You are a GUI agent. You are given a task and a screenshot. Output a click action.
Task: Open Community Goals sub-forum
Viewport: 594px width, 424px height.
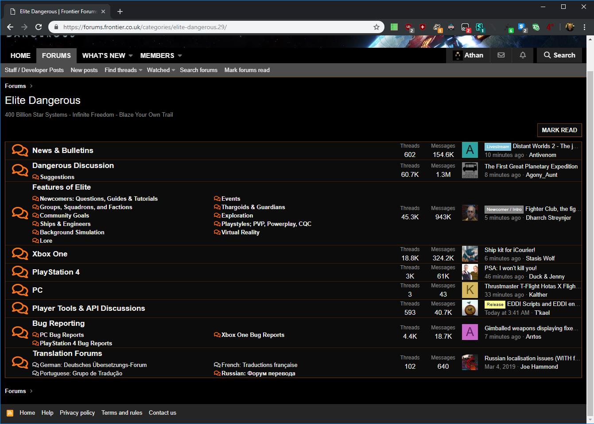click(64, 215)
